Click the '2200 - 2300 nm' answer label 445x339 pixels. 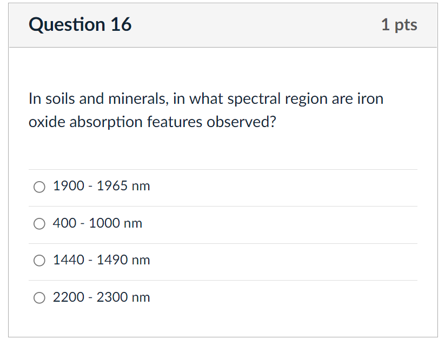click(101, 297)
